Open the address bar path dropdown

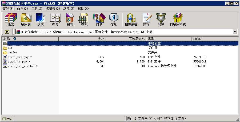pyautogui.click(x=235, y=32)
